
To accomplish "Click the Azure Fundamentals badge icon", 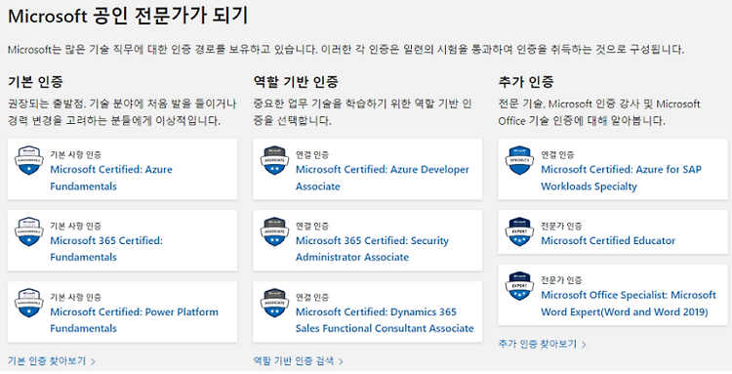I will pyautogui.click(x=29, y=160).
